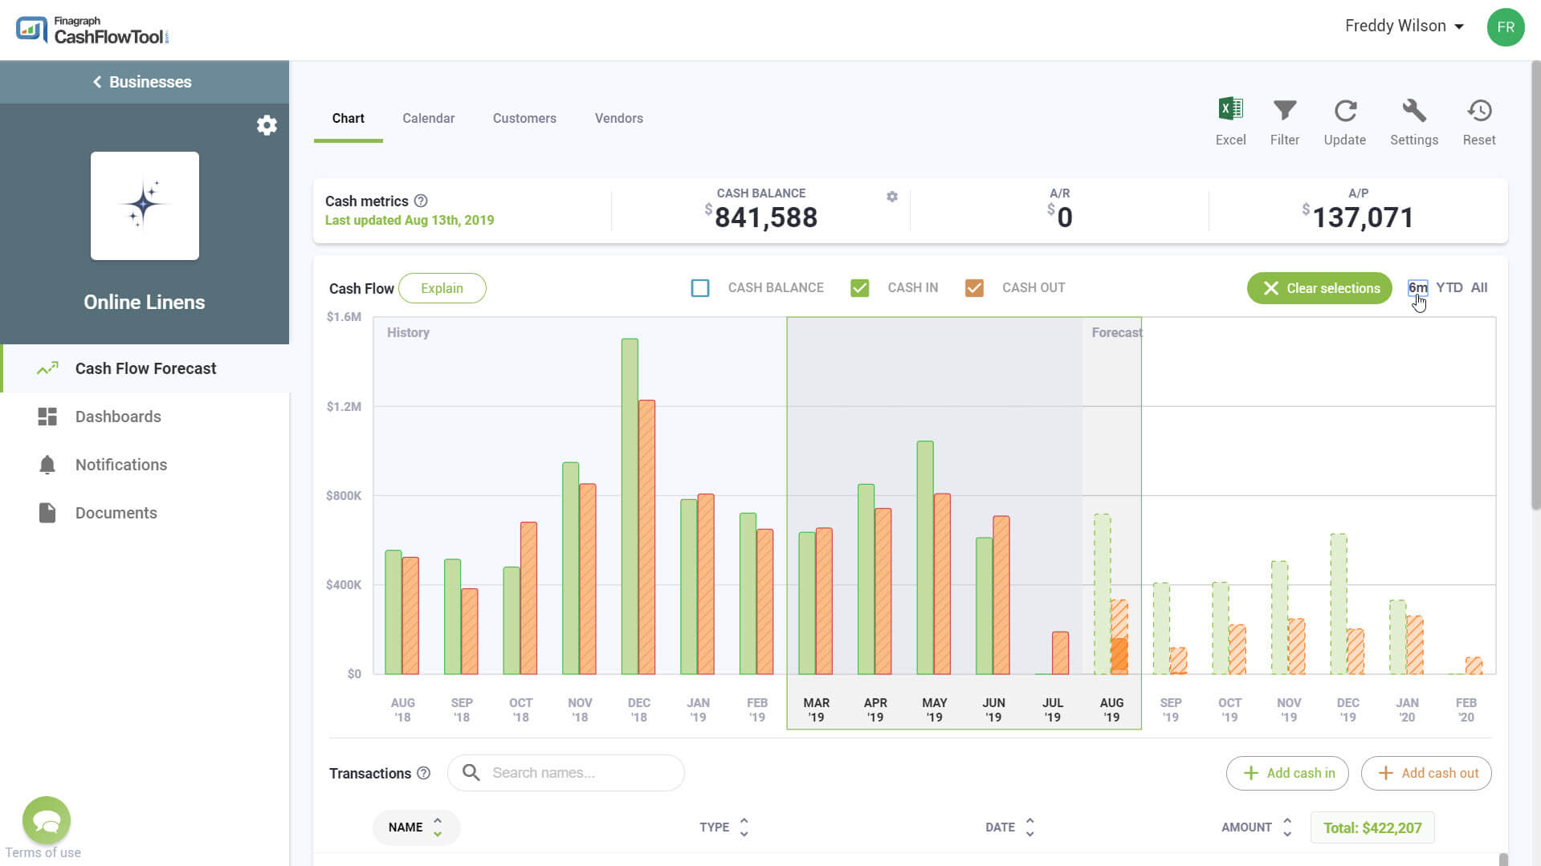Uncheck the Cash In checkbox
The image size is (1541, 866).
click(860, 288)
